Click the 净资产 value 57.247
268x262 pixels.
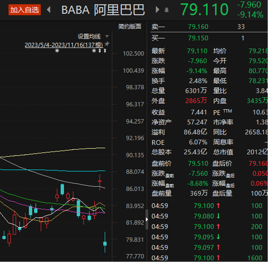coord(197,122)
